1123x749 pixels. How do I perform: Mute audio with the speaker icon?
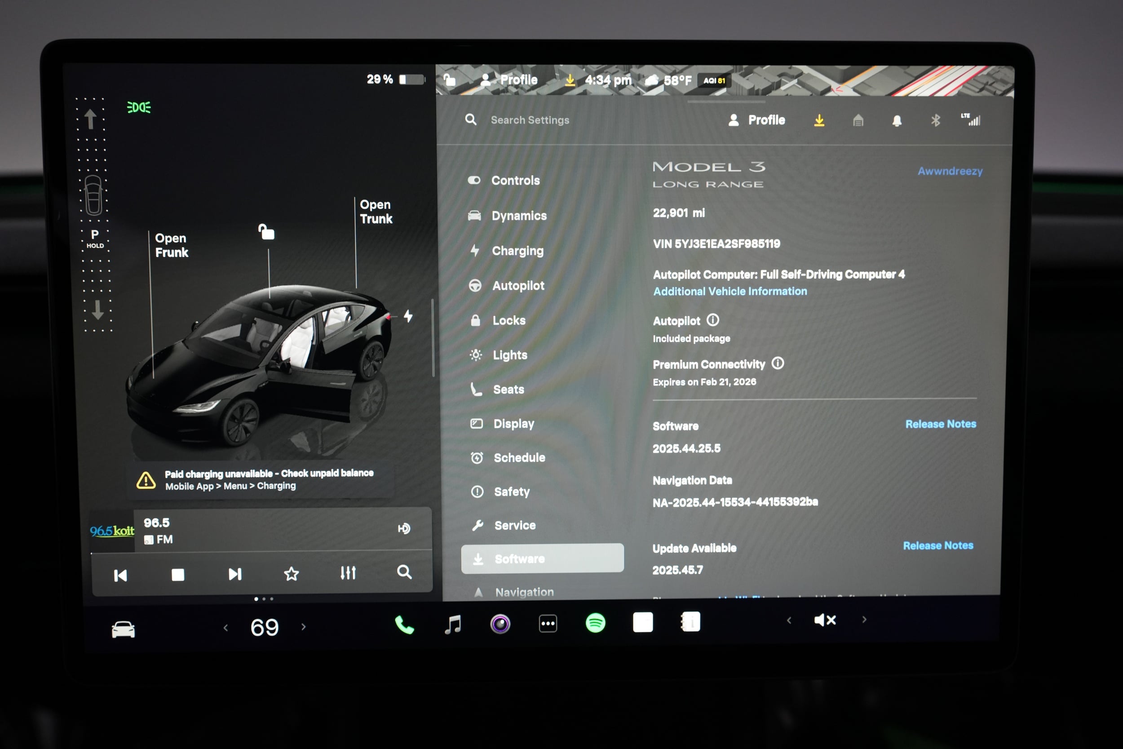point(825,620)
